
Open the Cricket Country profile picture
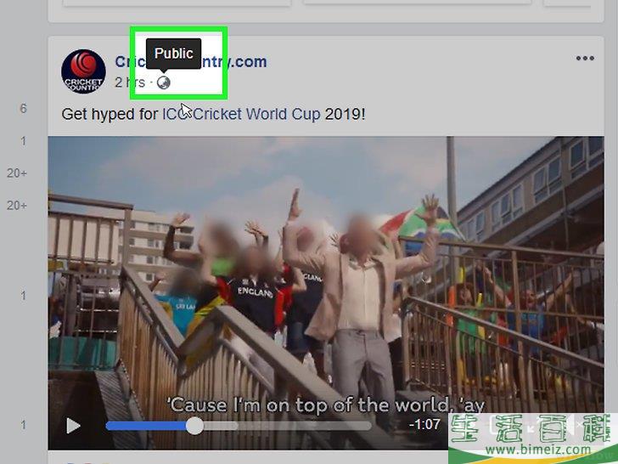click(x=83, y=71)
